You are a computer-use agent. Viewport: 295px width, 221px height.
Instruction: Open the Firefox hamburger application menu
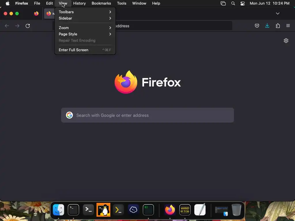(288, 26)
